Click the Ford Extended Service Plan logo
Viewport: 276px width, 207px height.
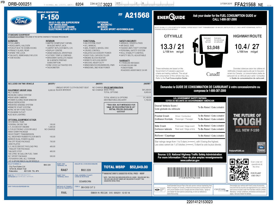pos(160,189)
